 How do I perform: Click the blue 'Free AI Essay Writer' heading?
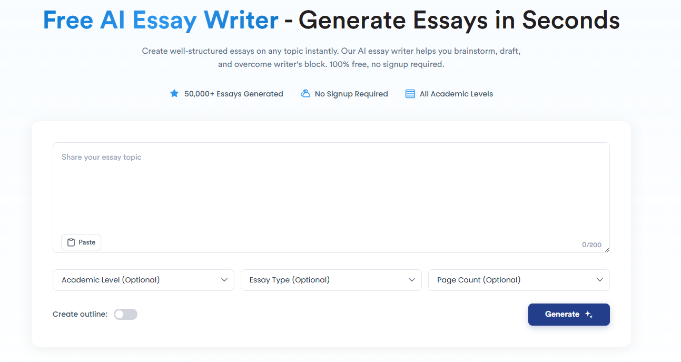160,20
